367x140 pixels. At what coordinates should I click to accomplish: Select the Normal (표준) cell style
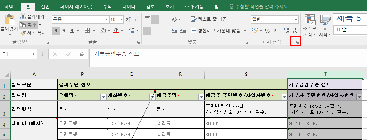pyautogui.click(x=350, y=29)
